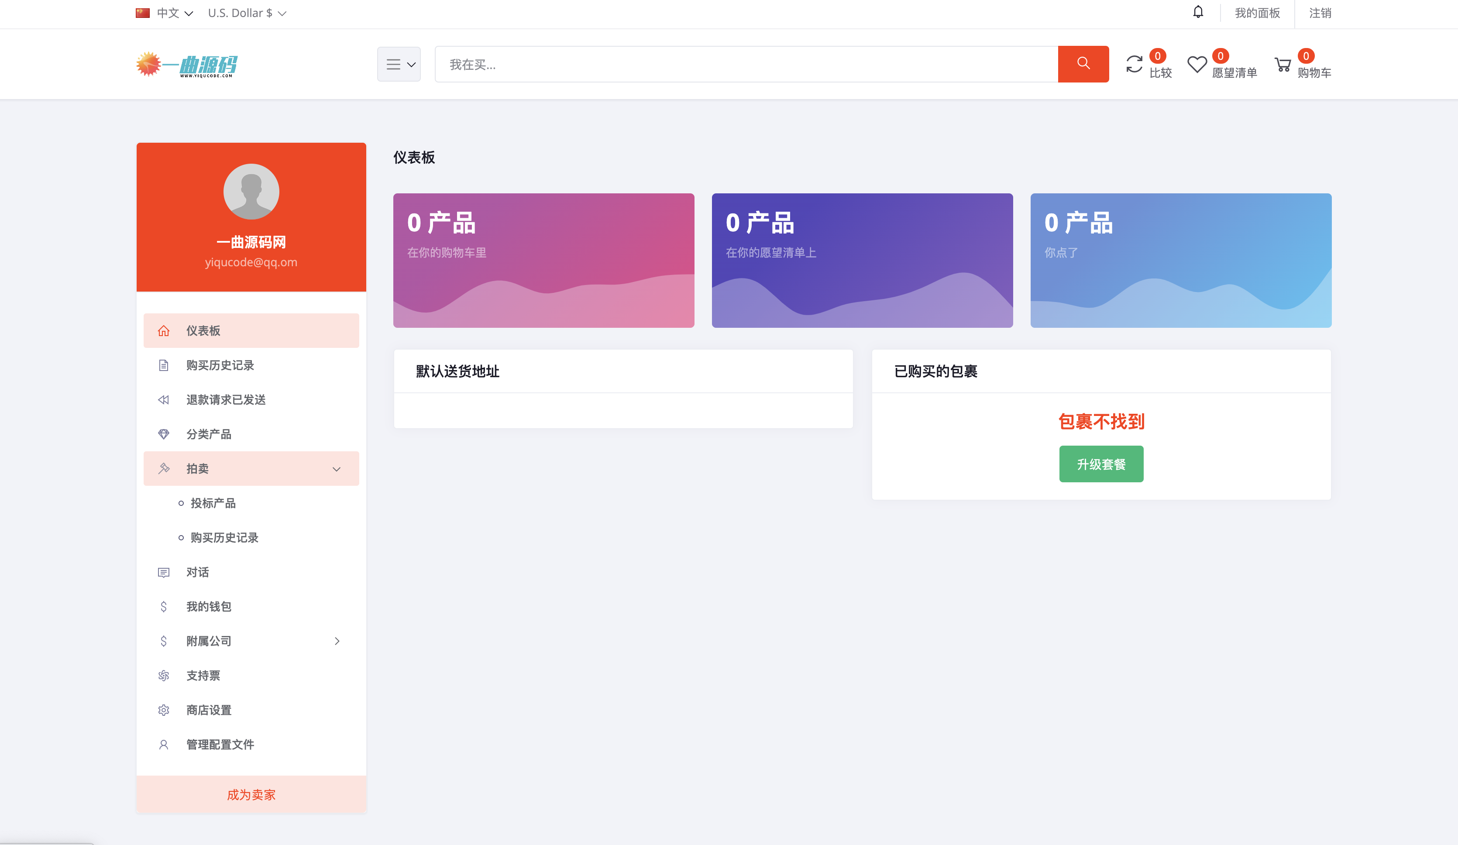
Task: Click the 我的面板 link
Action: click(1257, 13)
